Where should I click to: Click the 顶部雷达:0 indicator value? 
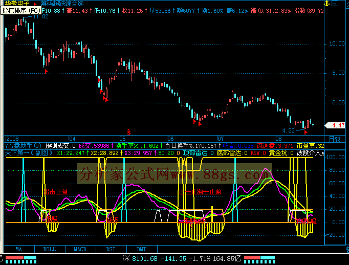point(199,153)
